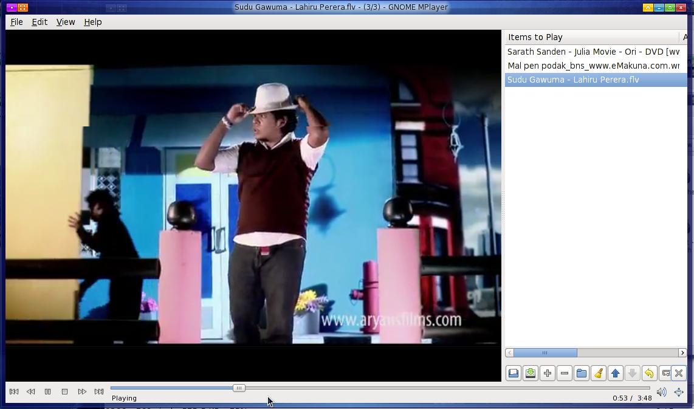The width and height of the screenshot is (694, 409).
Task: Add folder to playlist icon
Action: coord(582,373)
